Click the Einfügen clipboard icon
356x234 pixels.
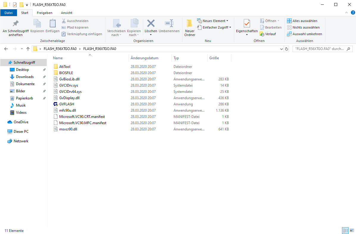pyautogui.click(x=52, y=26)
